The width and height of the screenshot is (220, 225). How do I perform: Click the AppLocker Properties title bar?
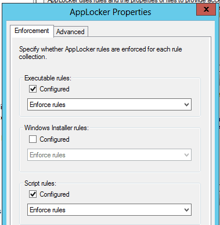[x=110, y=12]
